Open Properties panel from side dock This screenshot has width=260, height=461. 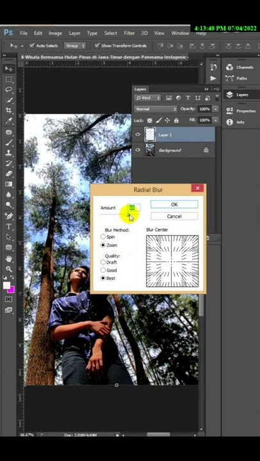[x=240, y=111]
